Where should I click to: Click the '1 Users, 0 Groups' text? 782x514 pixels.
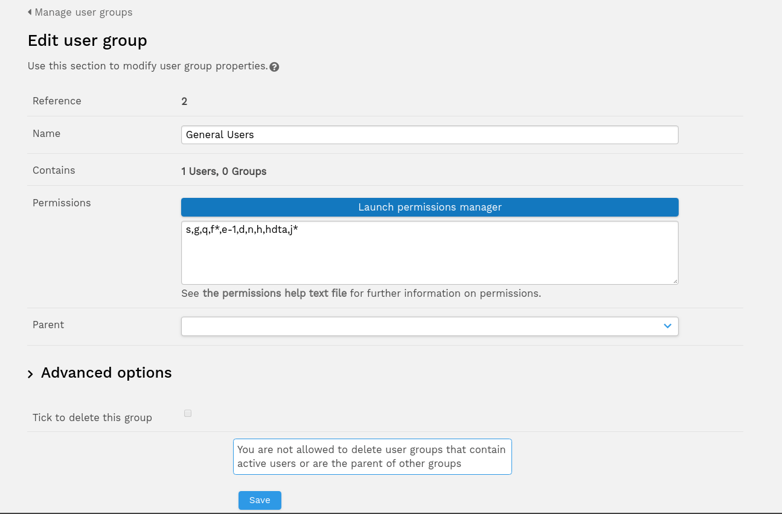click(x=223, y=171)
